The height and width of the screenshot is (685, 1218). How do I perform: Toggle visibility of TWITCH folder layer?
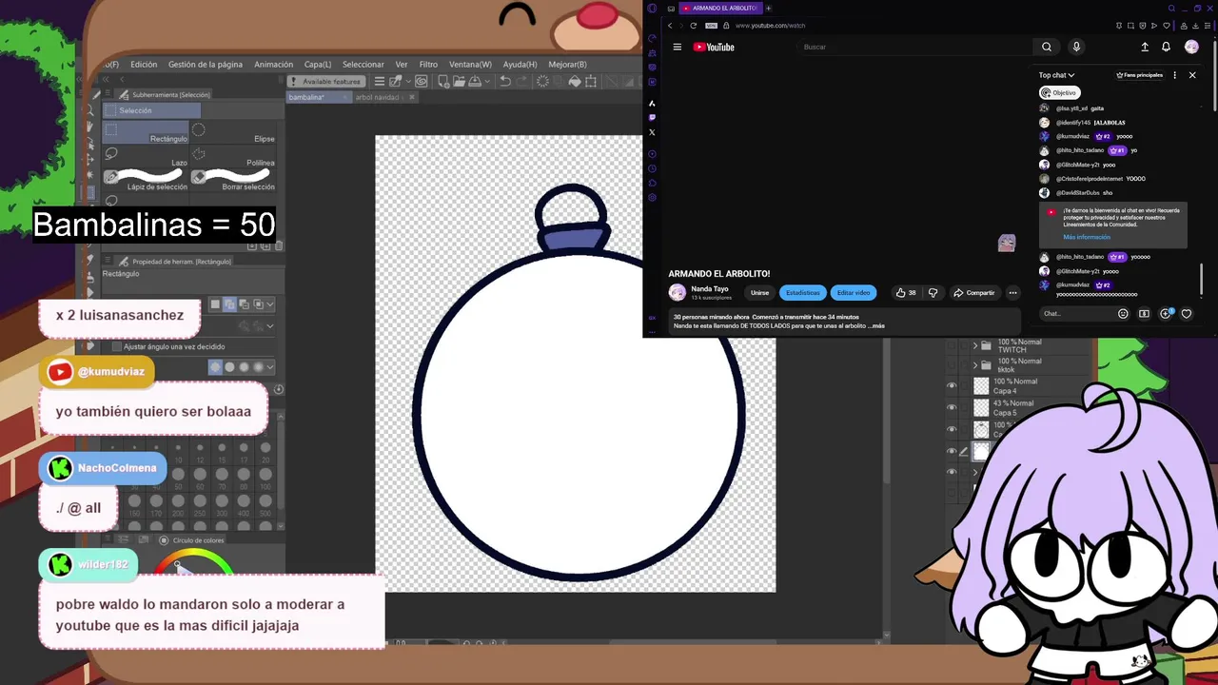952,346
